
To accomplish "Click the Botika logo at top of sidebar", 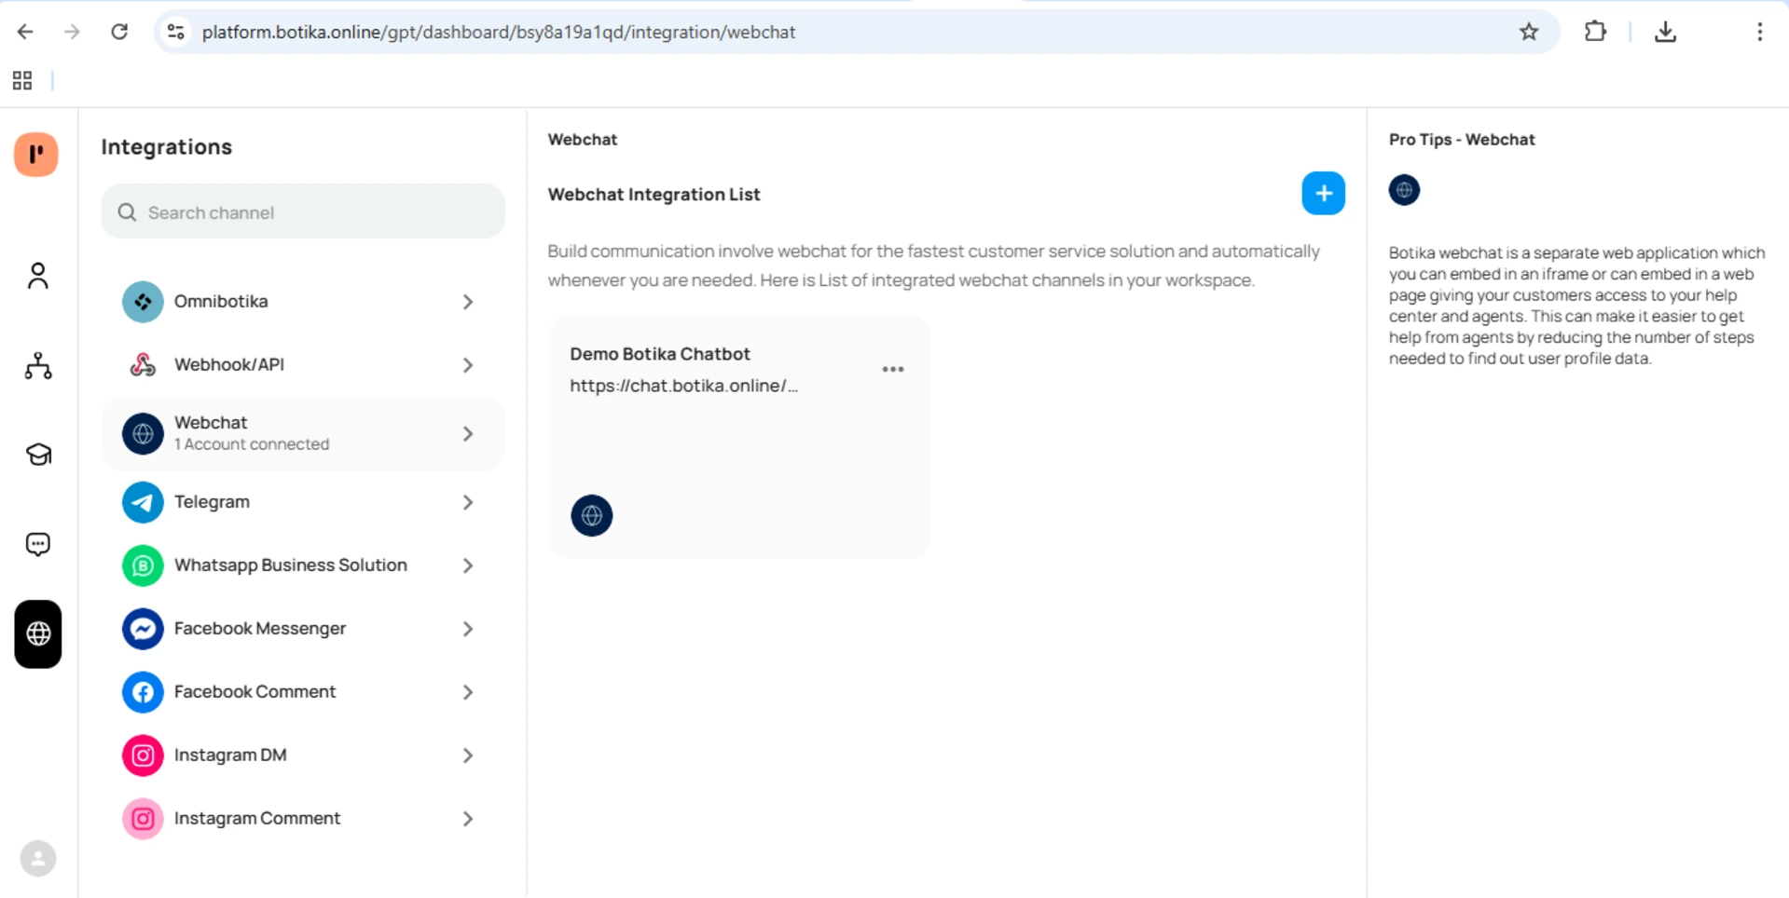I will coord(37,155).
